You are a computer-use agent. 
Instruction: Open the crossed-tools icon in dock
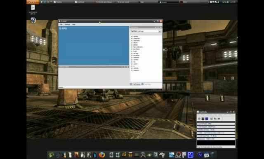[143, 155]
